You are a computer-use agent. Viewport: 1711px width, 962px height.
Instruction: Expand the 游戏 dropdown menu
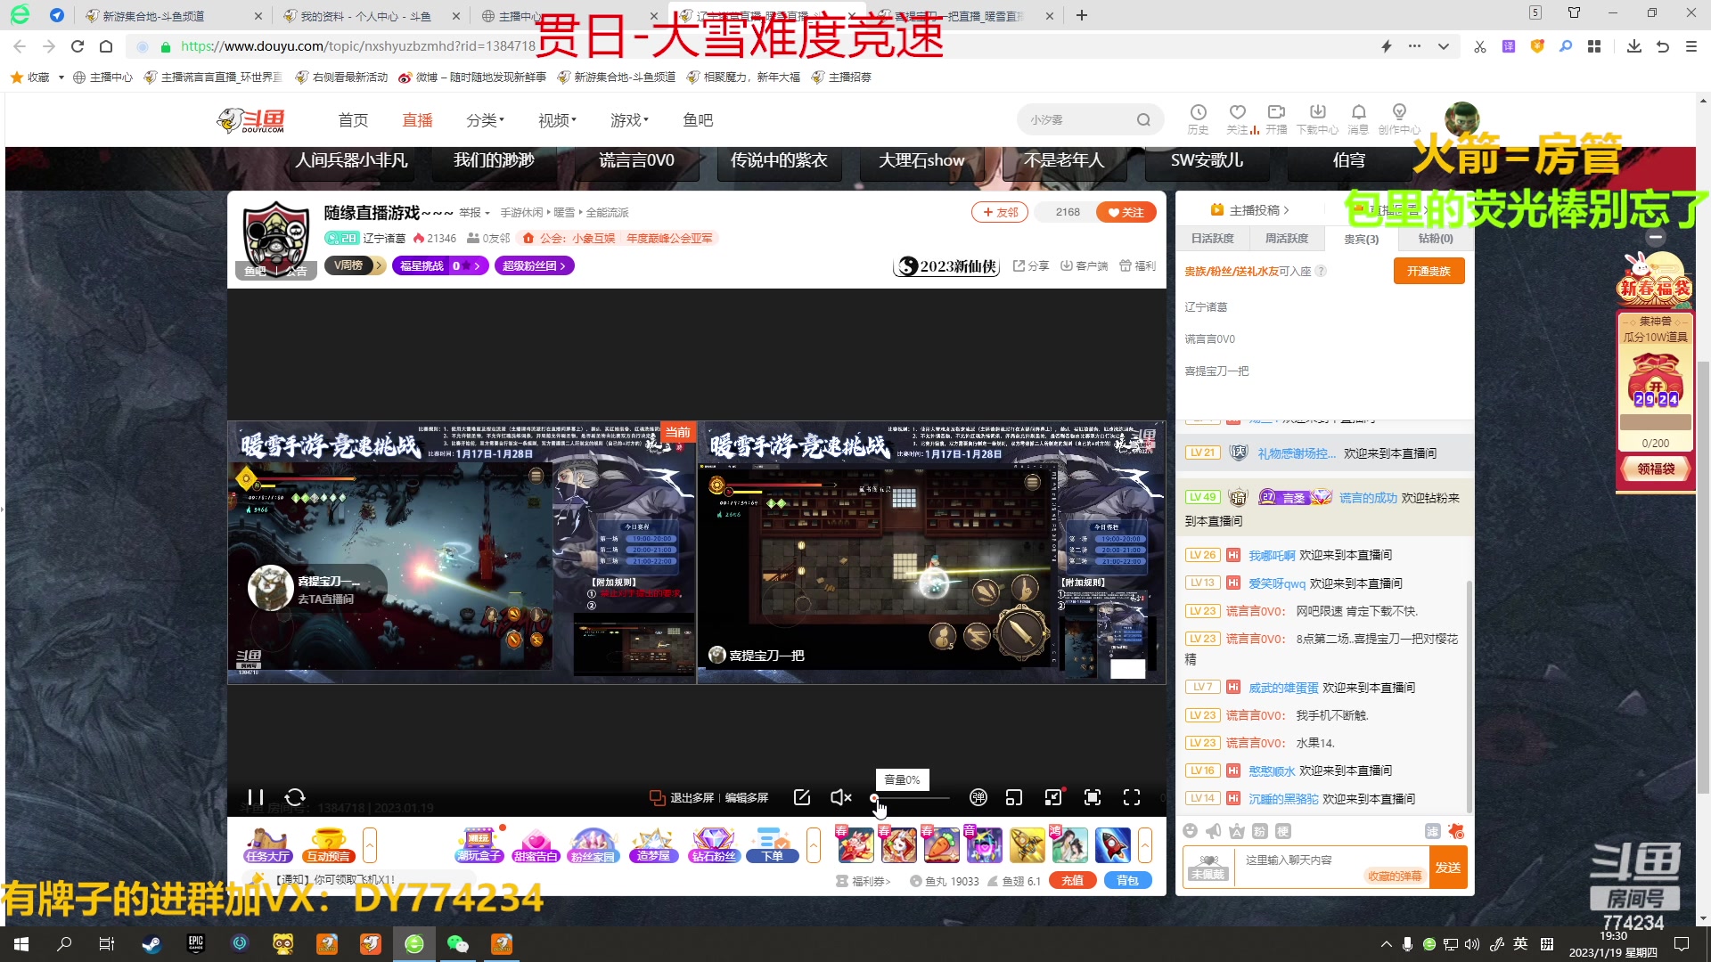tap(629, 120)
